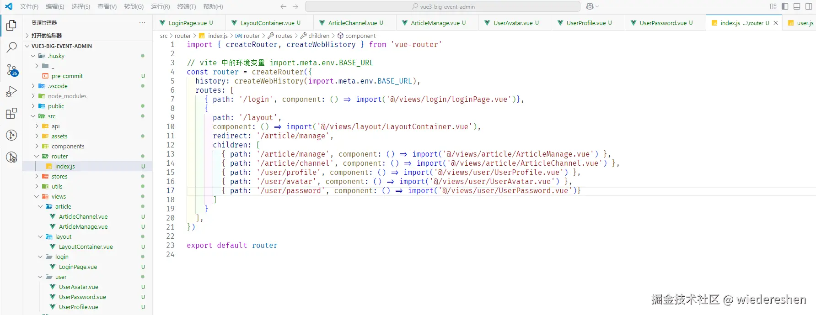
Task: Open the 查看(V) menu
Action: click(107, 6)
